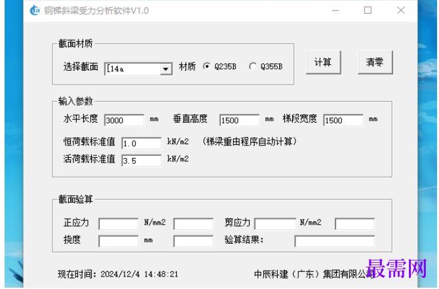The height and width of the screenshot is (289, 439).
Task: Click the second 剪应力 field after N/mm2
Action: (354, 224)
